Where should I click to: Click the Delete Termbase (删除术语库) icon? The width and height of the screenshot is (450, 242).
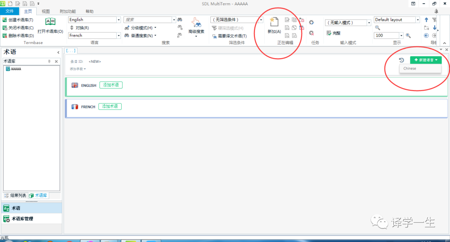pyautogui.click(x=5, y=36)
